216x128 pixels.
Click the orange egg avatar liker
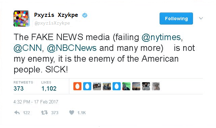point(77,86)
